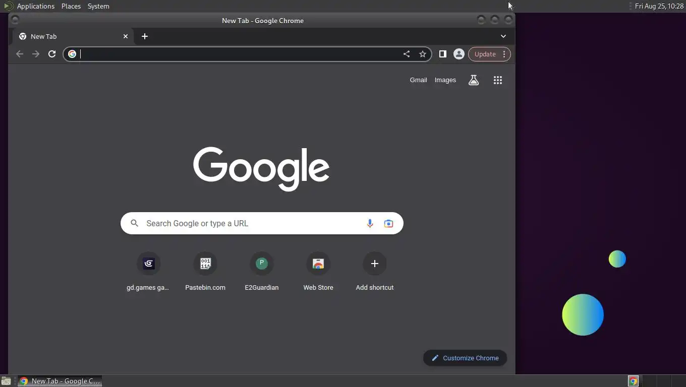
Task: Open the profile avatar icon
Action: tap(459, 54)
